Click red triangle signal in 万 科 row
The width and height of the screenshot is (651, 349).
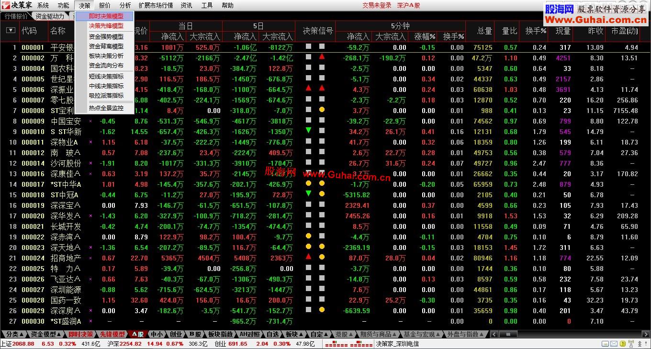click(322, 57)
